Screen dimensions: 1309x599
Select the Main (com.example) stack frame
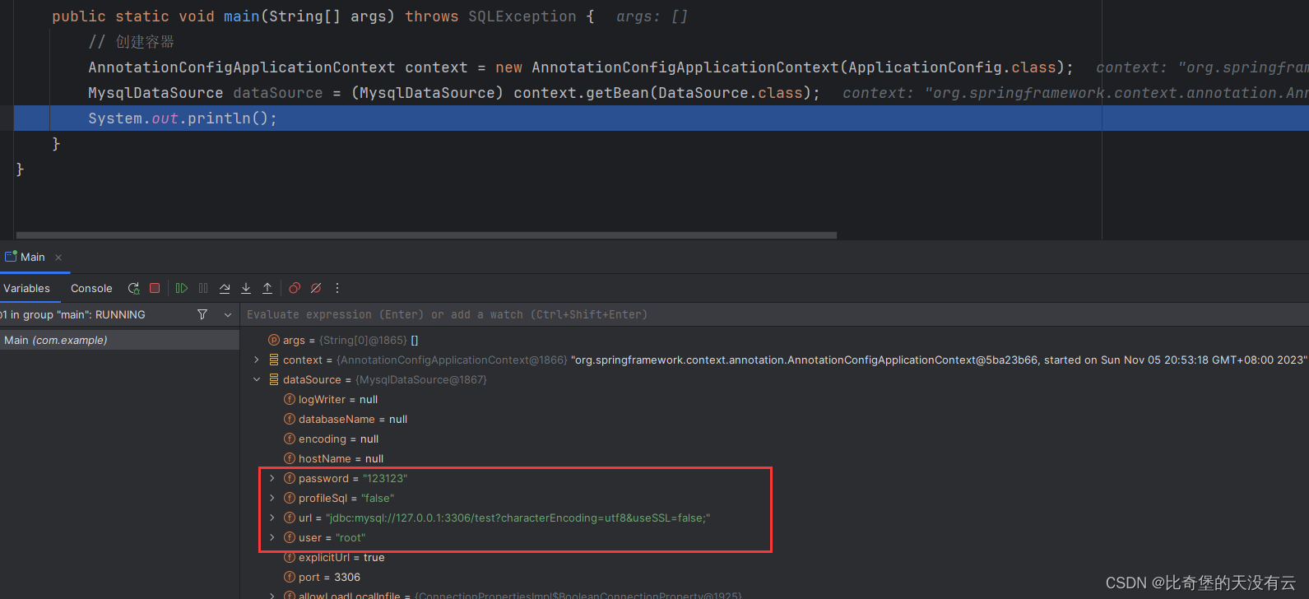(x=119, y=340)
